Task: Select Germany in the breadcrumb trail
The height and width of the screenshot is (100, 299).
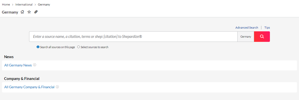Action: 44,5
